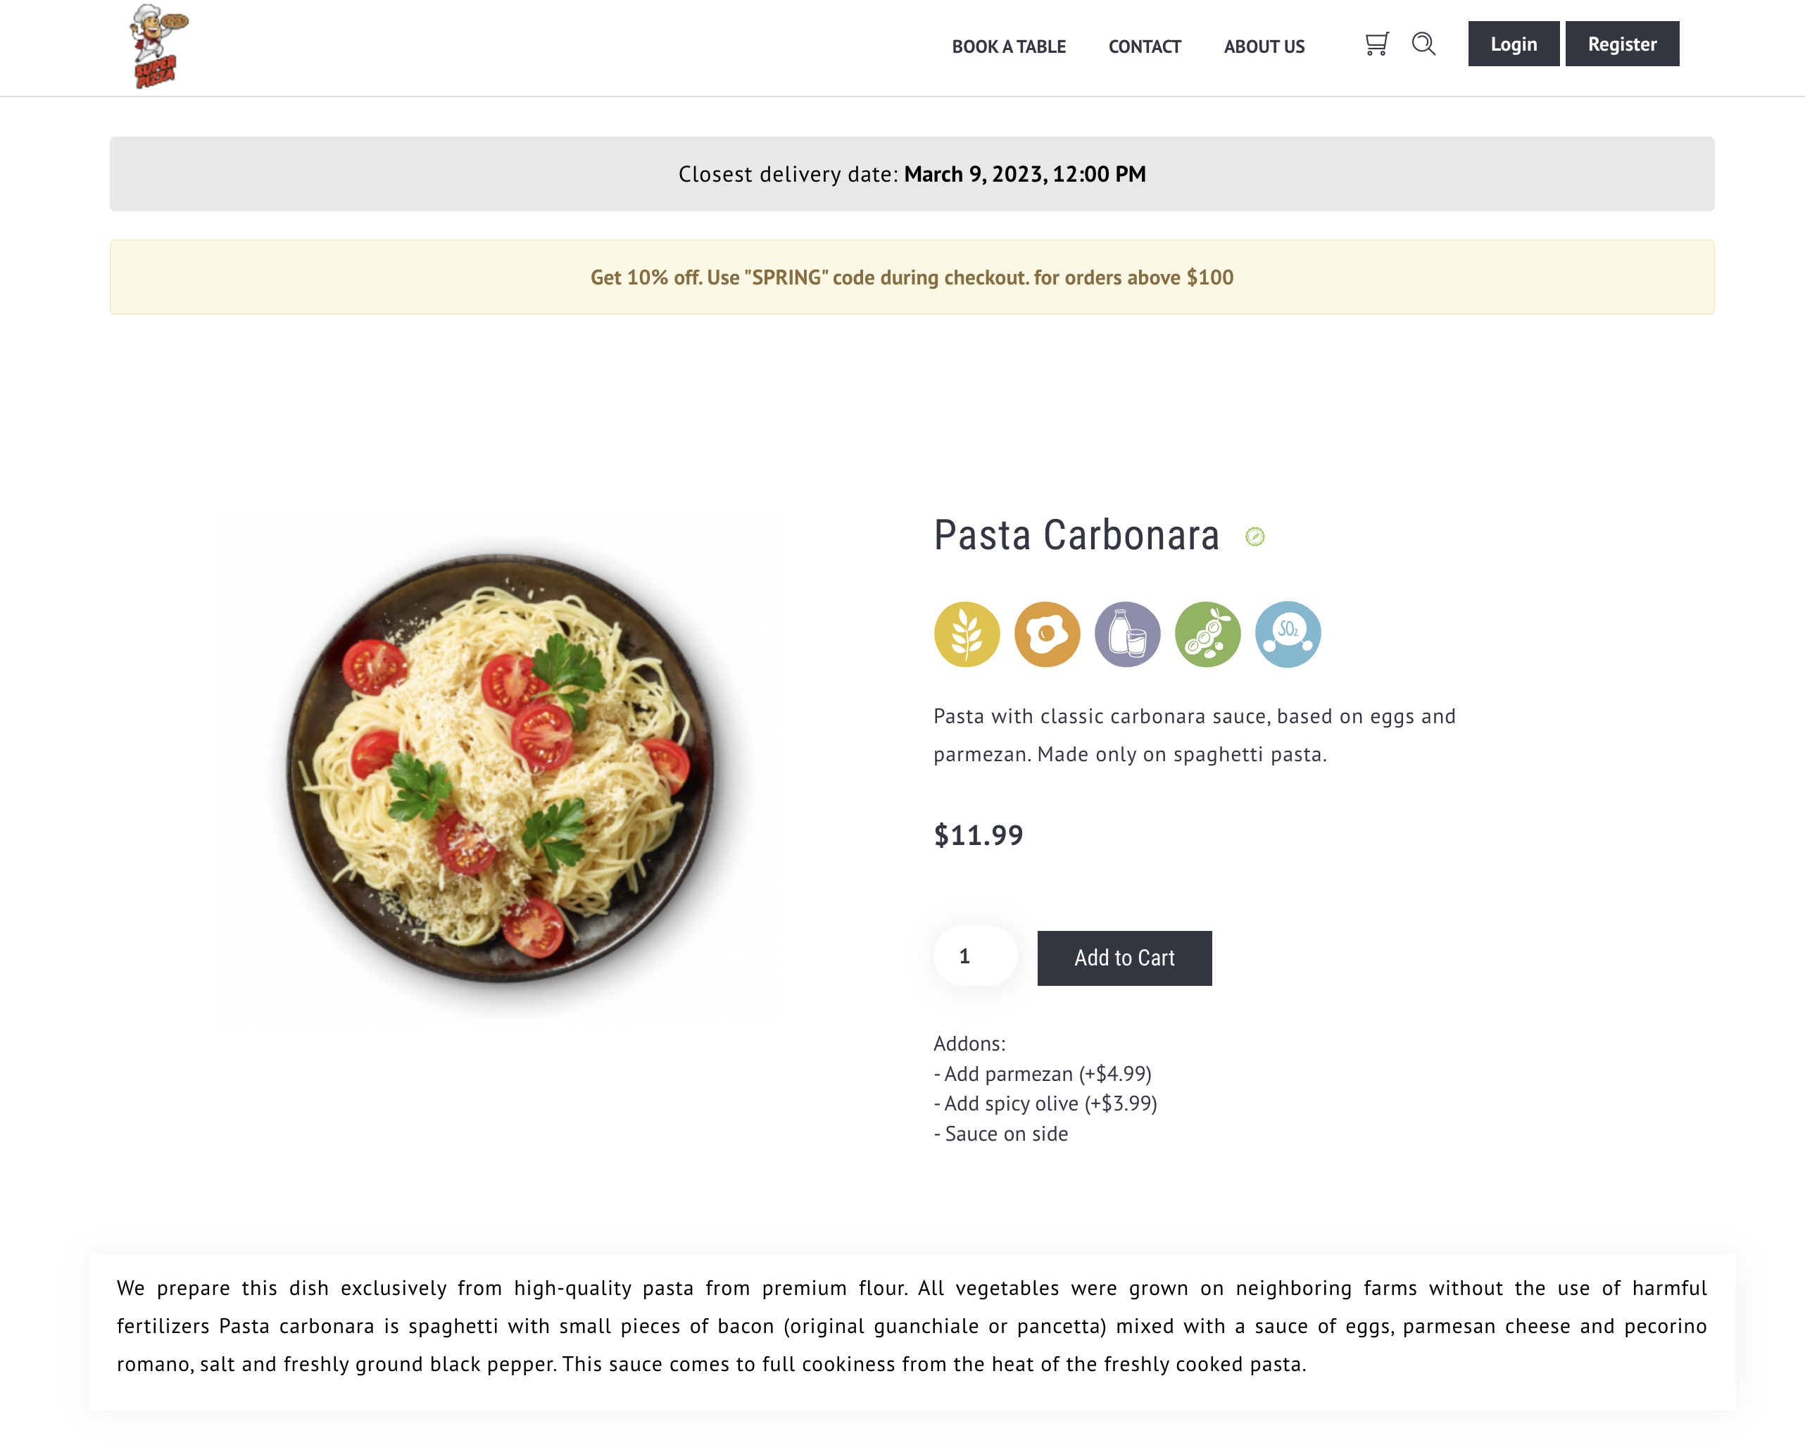Screen dimensions: 1805x1445
Task: Open the About Us menu item
Action: pyautogui.click(x=1264, y=47)
